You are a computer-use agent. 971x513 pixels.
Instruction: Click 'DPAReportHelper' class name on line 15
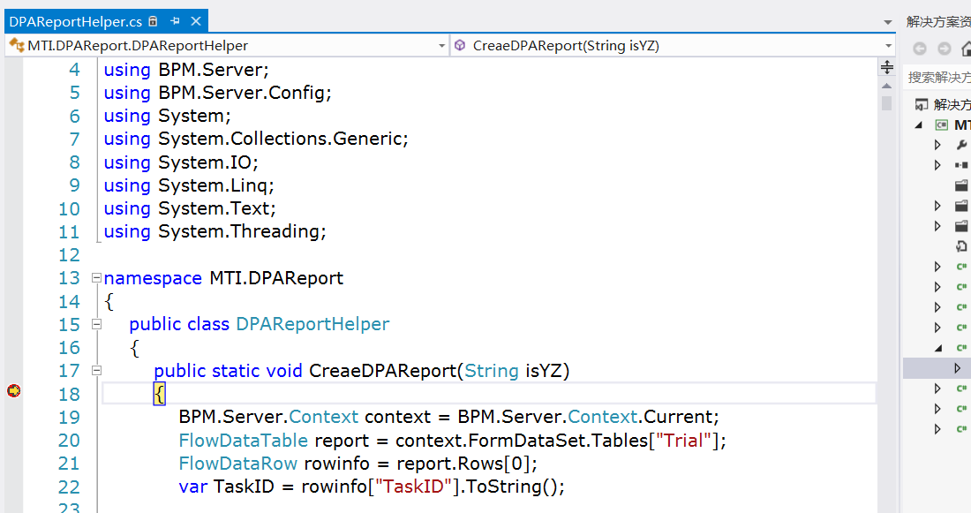(x=312, y=324)
